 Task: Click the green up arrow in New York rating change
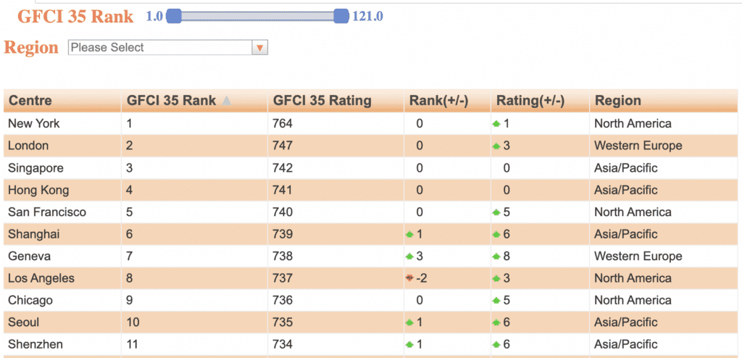496,124
